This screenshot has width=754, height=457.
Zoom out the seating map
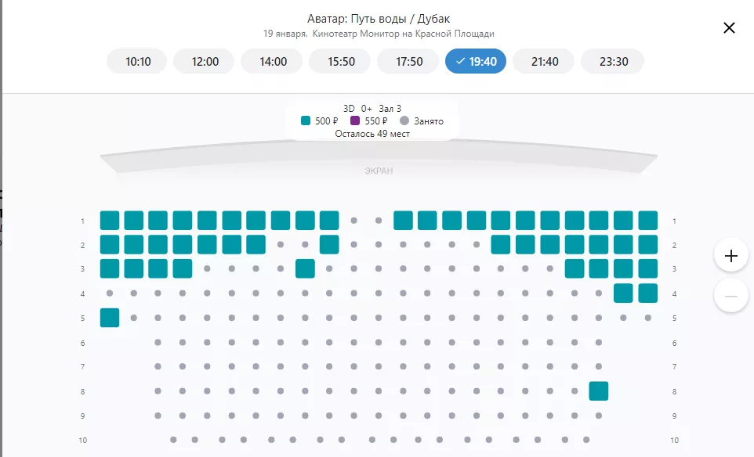pyautogui.click(x=731, y=297)
